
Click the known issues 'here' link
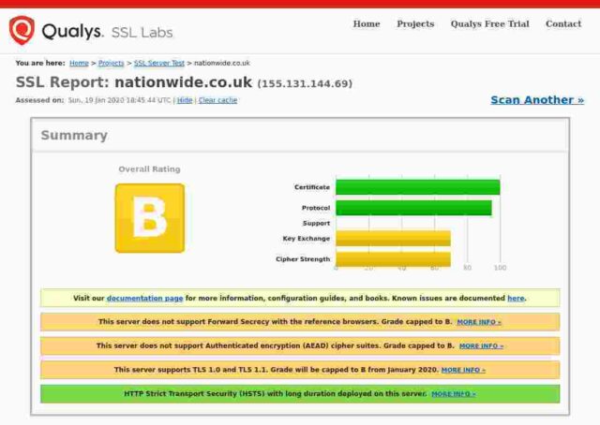[x=516, y=298]
